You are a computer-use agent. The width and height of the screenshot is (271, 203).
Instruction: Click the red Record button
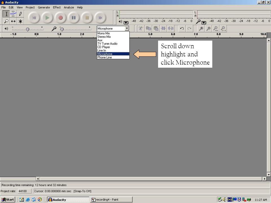point(60,17)
